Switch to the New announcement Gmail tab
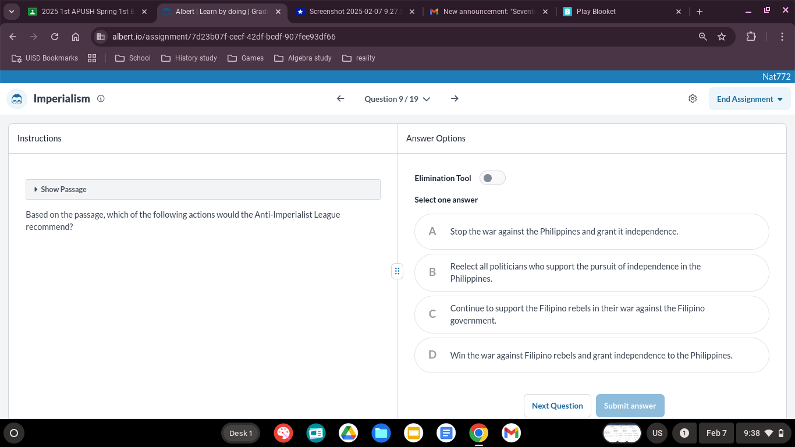This screenshot has width=795, height=447. click(489, 12)
